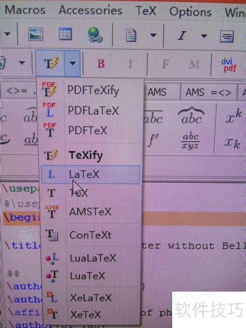This screenshot has height=328, width=246.
Task: Insert the overbrace abc symbol
Action: (x=191, y=116)
